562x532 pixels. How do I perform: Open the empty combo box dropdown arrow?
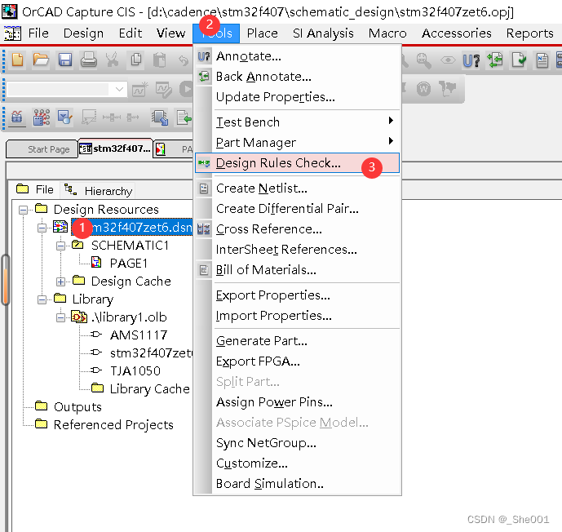[x=119, y=89]
